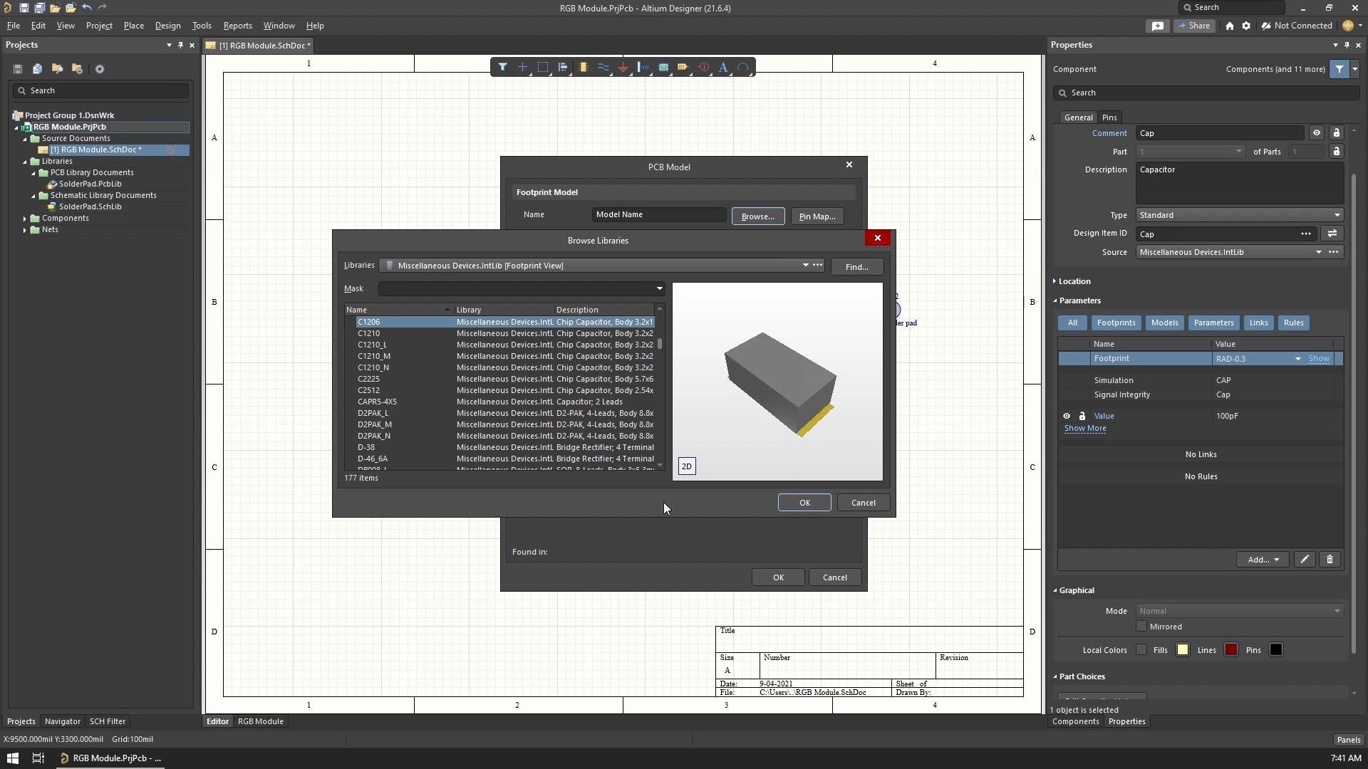Click Cancel in the Browse Libraries dialog

point(863,503)
